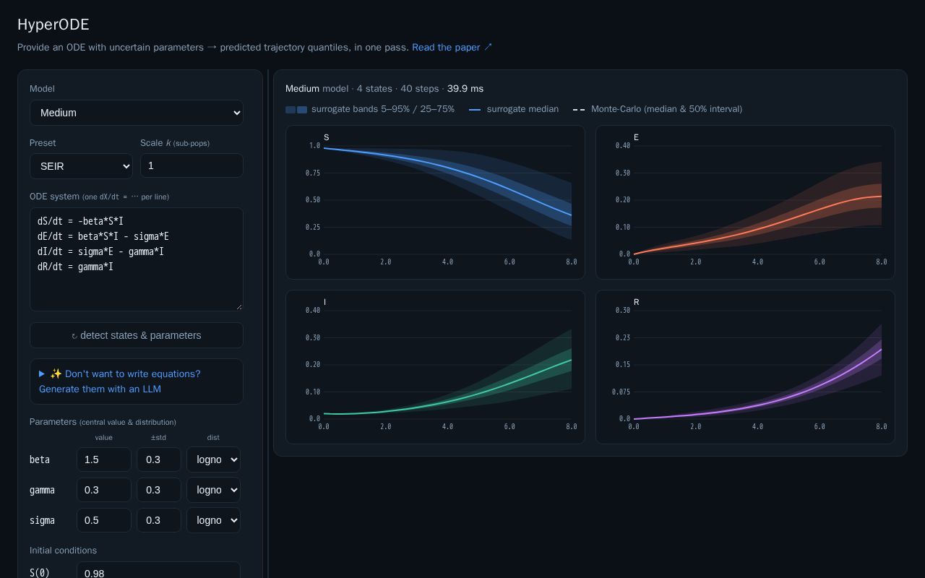Edit the beta value field

(x=104, y=460)
